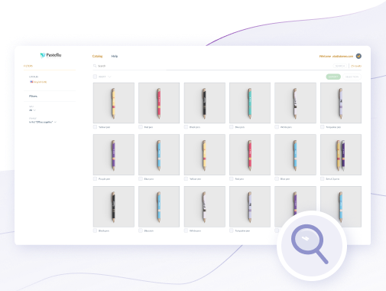Tick the Purple pen checkbox
The image size is (386, 291).
[x=95, y=178]
